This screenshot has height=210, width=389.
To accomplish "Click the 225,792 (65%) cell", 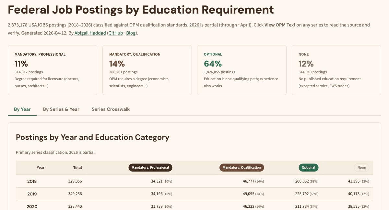I will pyautogui.click(x=307, y=194).
